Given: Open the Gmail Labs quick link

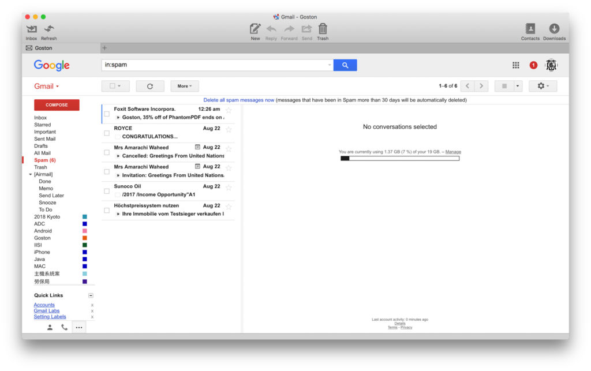Looking at the screenshot, I should click(46, 311).
